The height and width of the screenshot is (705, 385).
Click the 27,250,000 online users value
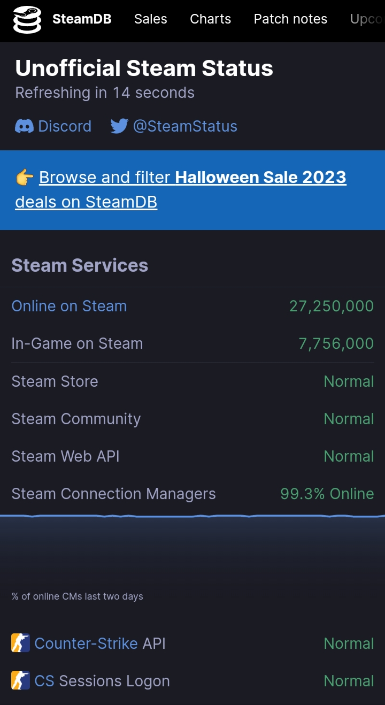pos(331,306)
